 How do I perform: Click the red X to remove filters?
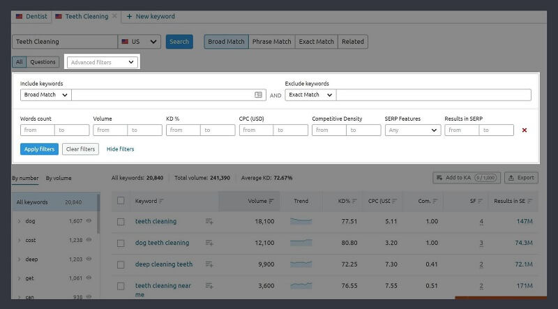pyautogui.click(x=525, y=130)
